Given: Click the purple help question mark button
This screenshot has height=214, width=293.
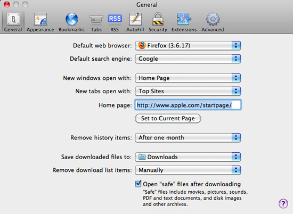Looking at the screenshot, I should [283, 203].
